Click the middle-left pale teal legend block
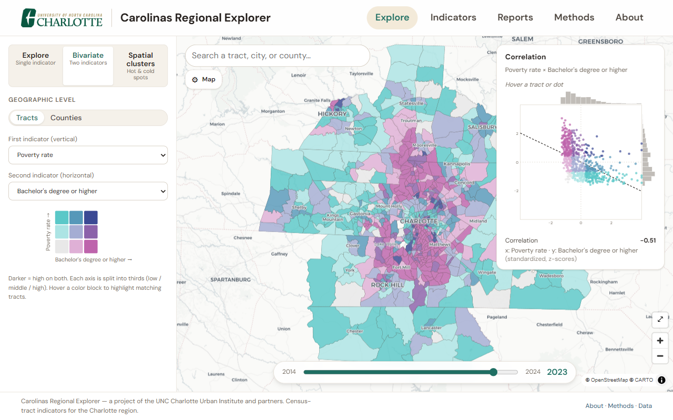This screenshot has width=673, height=420. click(62, 232)
